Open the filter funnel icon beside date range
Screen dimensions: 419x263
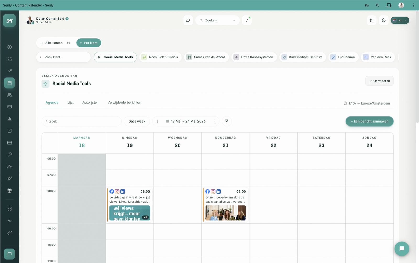(x=227, y=121)
